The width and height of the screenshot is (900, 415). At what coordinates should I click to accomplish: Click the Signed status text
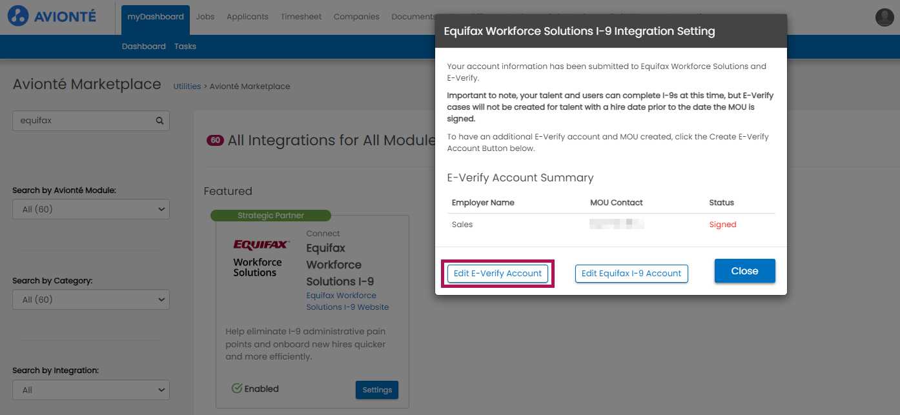pyautogui.click(x=722, y=225)
